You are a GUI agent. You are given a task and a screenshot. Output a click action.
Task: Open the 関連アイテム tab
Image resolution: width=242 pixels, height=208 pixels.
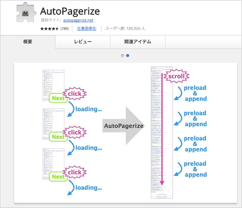click(137, 42)
